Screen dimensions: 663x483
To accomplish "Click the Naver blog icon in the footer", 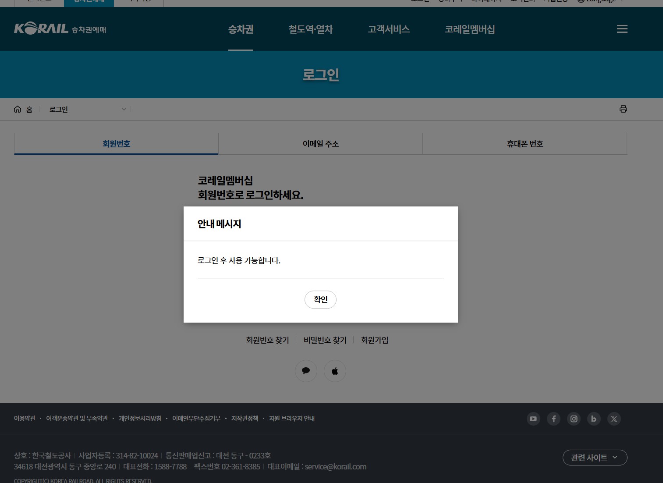I will click(x=594, y=419).
